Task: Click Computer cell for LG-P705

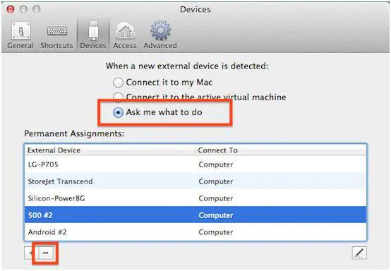Action: click(x=216, y=164)
